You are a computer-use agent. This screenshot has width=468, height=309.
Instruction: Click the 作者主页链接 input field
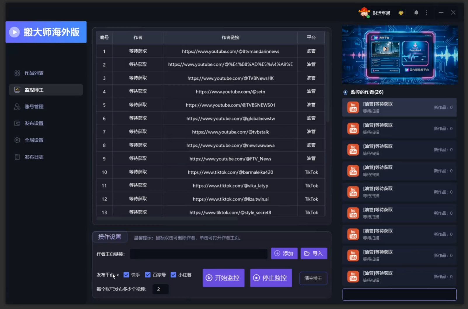point(199,254)
